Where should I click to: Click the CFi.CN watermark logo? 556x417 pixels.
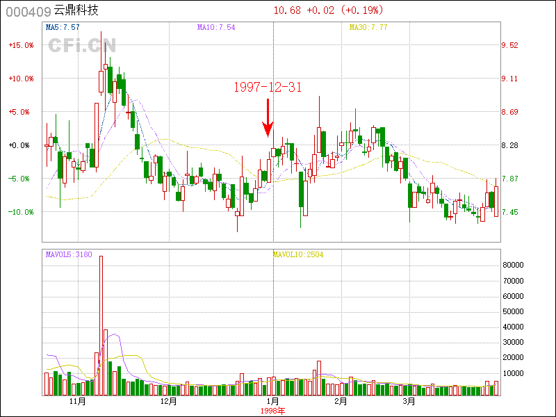82,45
